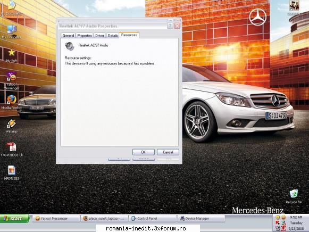The image size is (309, 232).
Task: Select the Resources tab
Action: tap(129, 35)
